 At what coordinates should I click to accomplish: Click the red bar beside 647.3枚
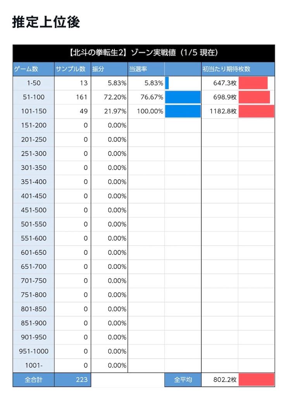coord(253,83)
